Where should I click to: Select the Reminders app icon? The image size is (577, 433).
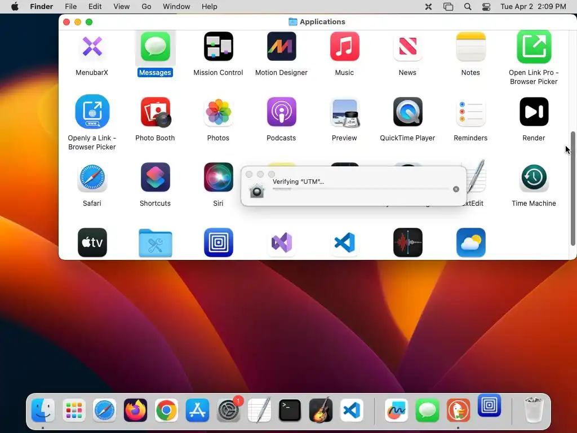pos(471,112)
